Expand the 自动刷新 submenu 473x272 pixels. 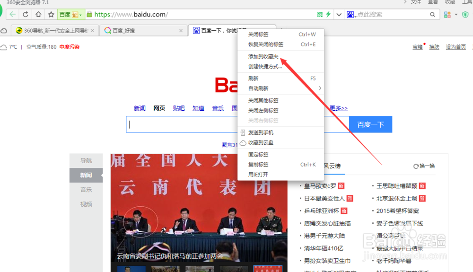tap(280, 88)
